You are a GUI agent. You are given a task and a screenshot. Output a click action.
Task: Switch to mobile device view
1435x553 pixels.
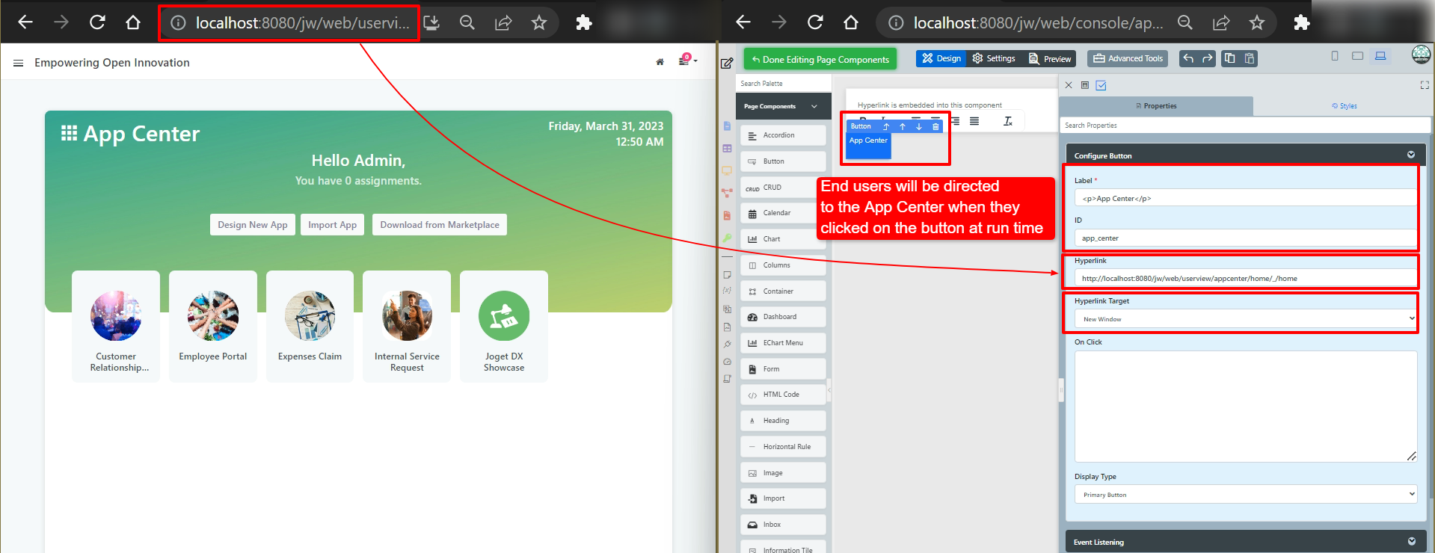click(1335, 56)
